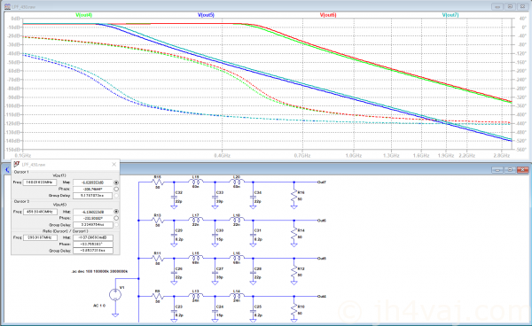This screenshot has width=532, height=326.
Task: Select inductor L19 symbol
Action: 196,182
